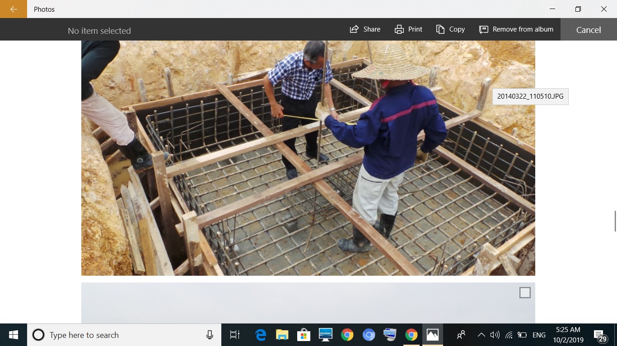Click the Cortana circle icon
Viewport: 617px width, 346px height.
tap(38, 335)
